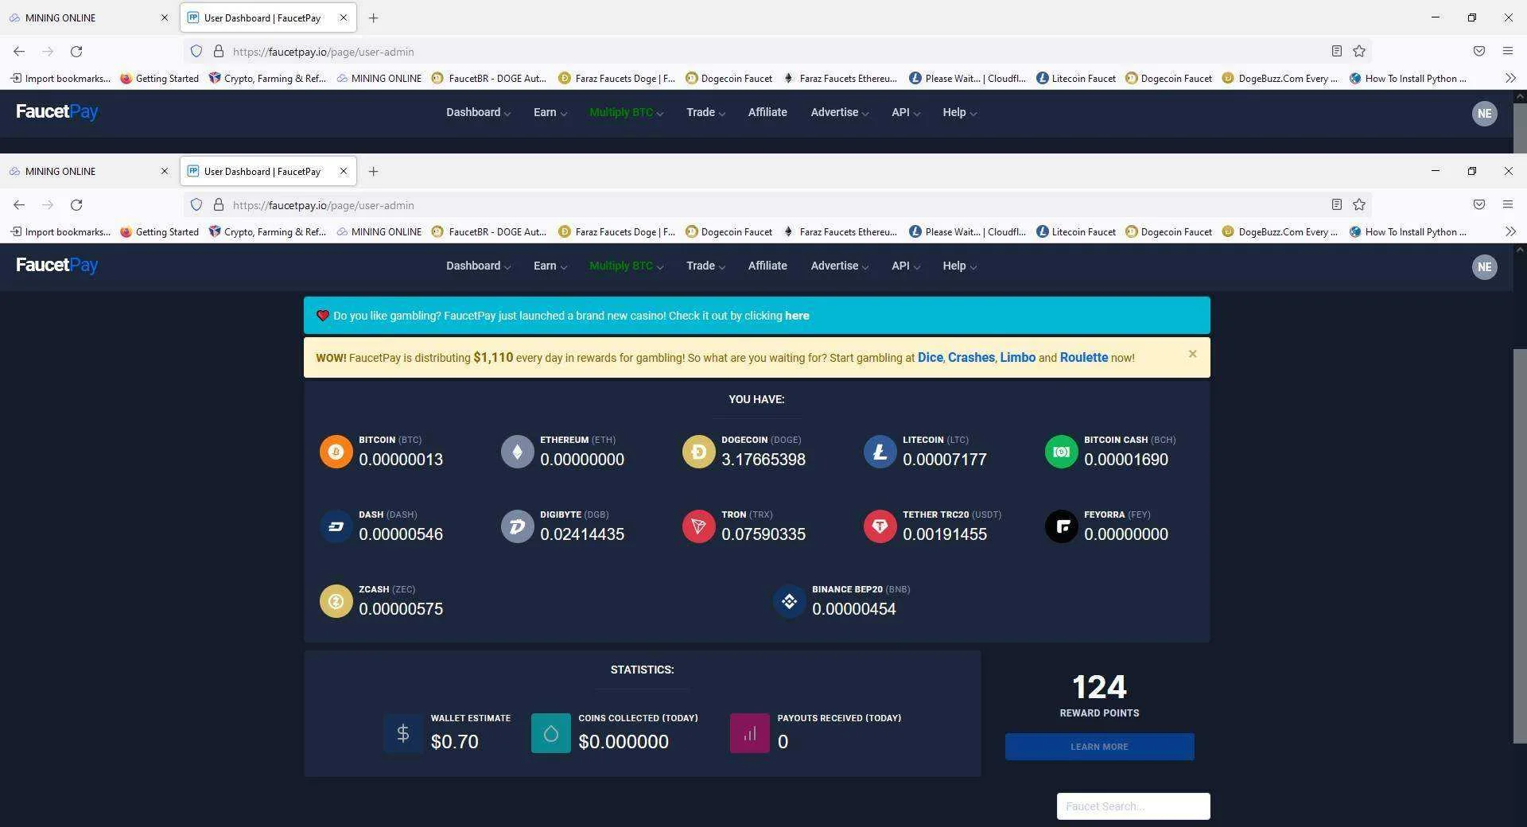This screenshot has width=1527, height=827.
Task: Click the Tron coin icon
Action: [698, 526]
